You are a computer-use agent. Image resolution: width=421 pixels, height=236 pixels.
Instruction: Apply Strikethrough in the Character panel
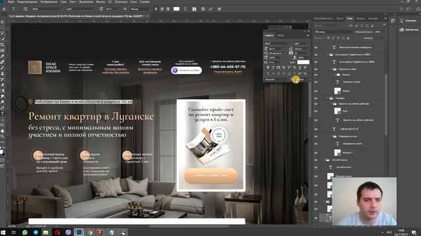pyautogui.click(x=305, y=68)
